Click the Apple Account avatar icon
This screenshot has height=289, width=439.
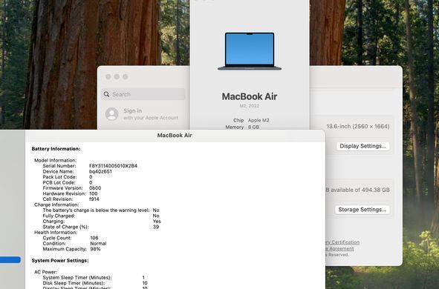[x=111, y=114]
